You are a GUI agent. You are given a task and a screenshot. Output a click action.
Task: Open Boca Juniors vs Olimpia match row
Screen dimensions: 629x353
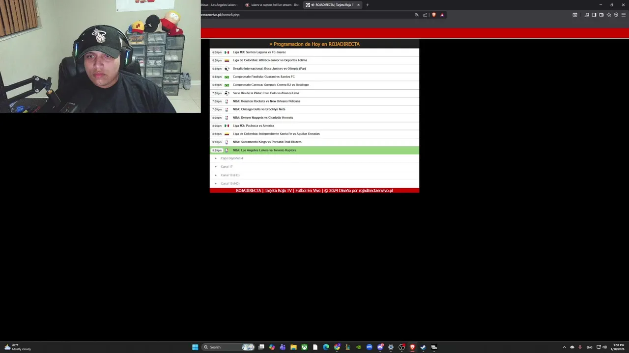pyautogui.click(x=314, y=69)
